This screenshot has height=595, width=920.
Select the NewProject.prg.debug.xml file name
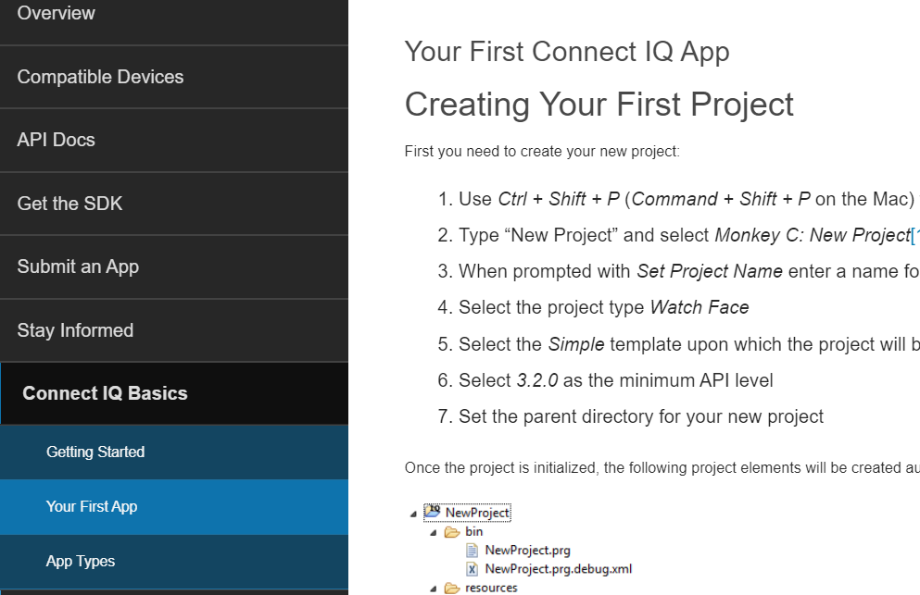pyautogui.click(x=558, y=569)
